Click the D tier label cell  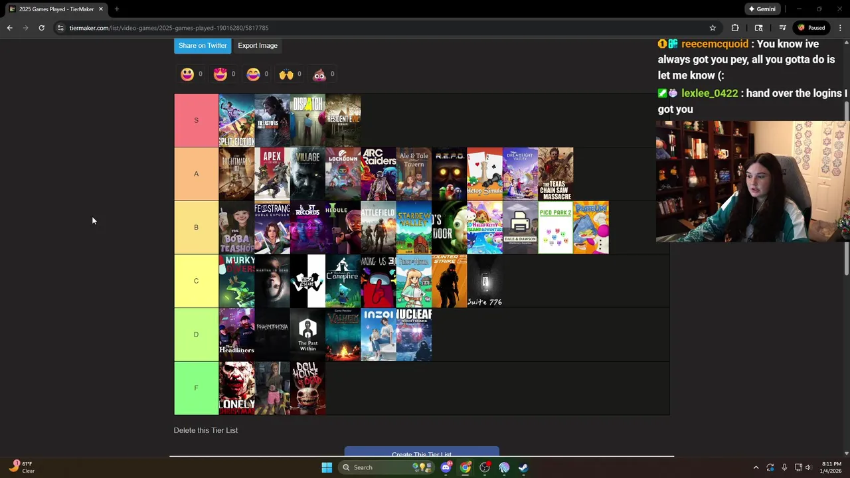[x=196, y=335]
